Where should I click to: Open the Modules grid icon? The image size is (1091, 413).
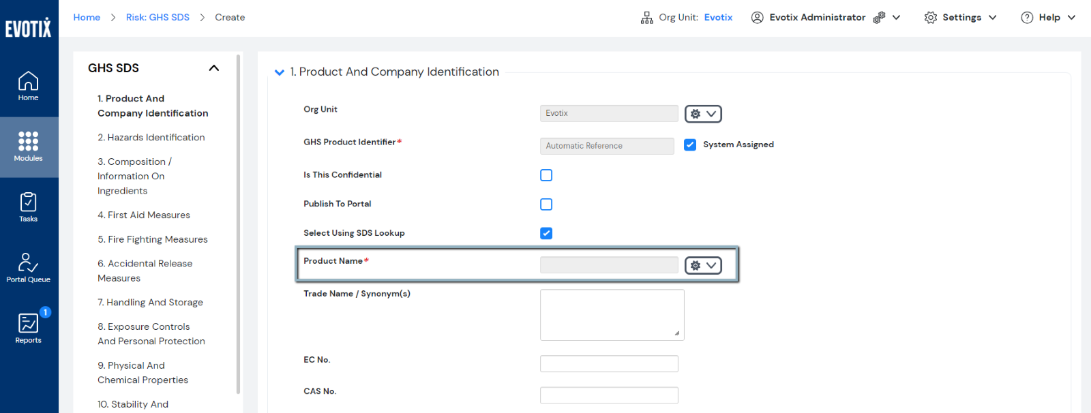click(28, 147)
